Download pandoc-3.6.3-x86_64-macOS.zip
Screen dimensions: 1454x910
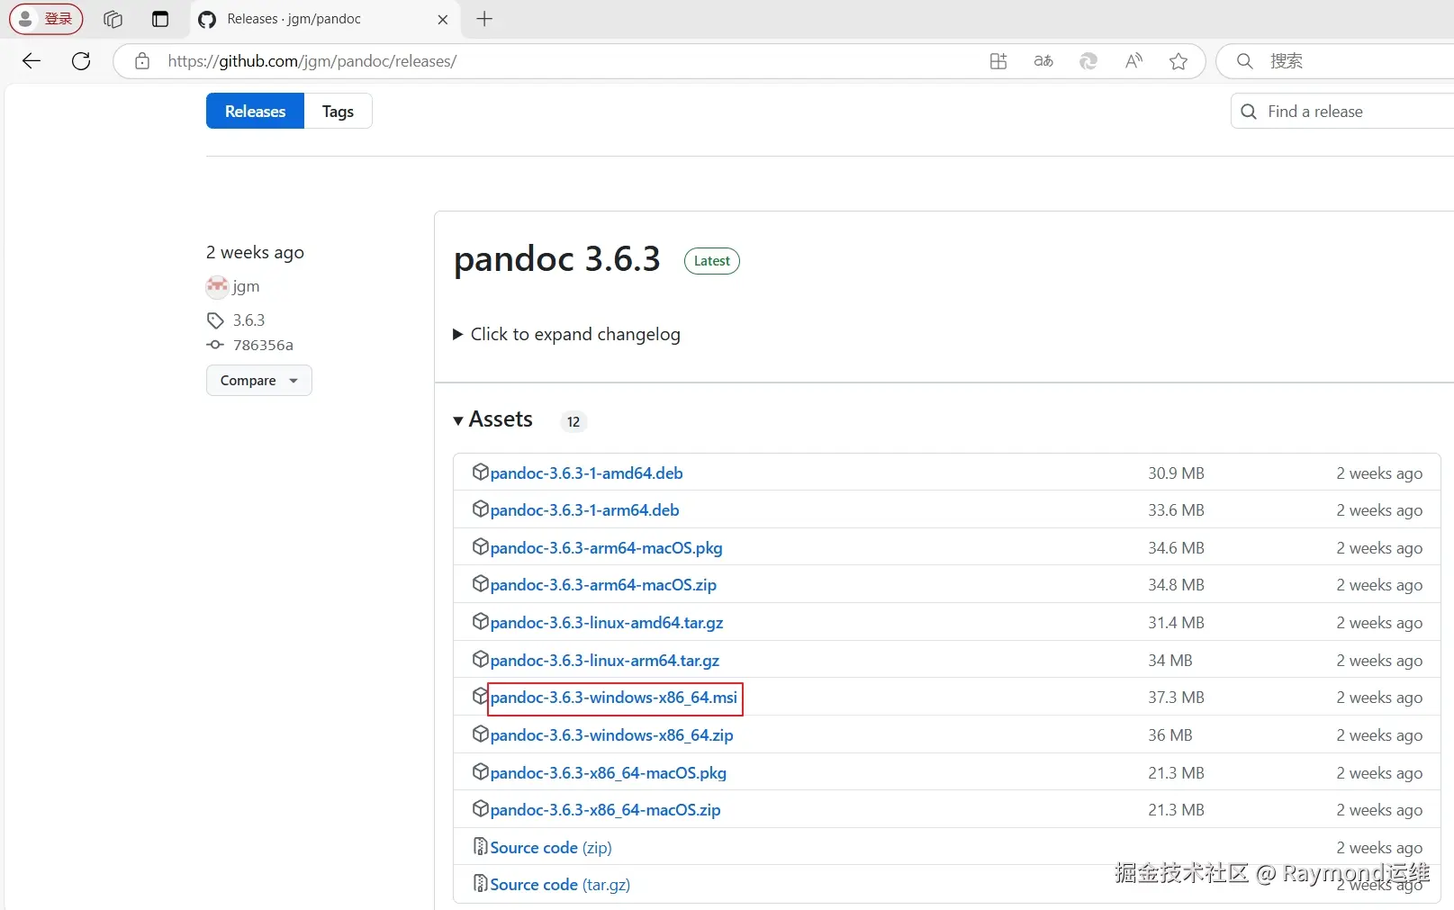[x=605, y=810]
